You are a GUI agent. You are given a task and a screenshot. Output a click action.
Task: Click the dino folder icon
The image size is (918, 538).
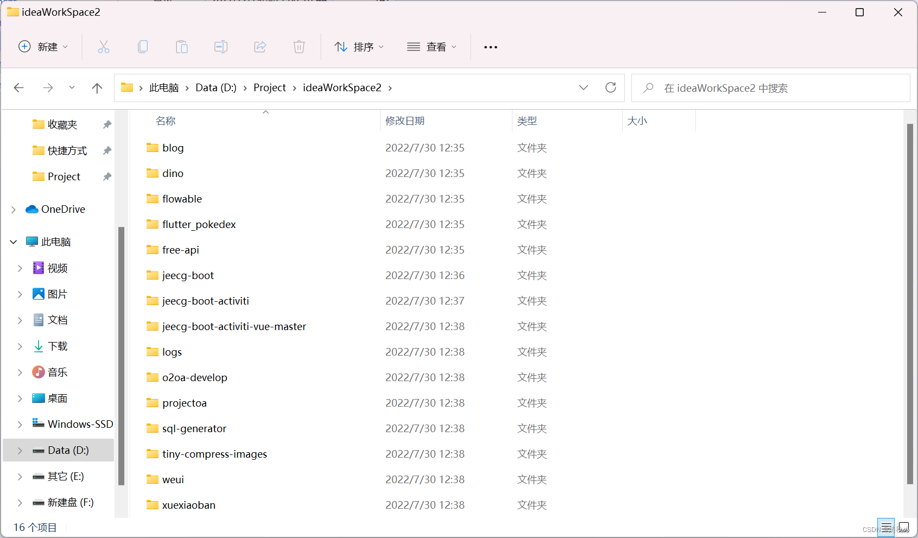click(x=153, y=173)
